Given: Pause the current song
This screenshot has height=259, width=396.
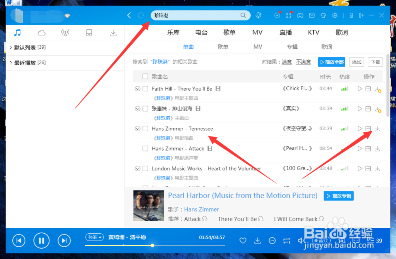Looking at the screenshot, I should (x=42, y=240).
